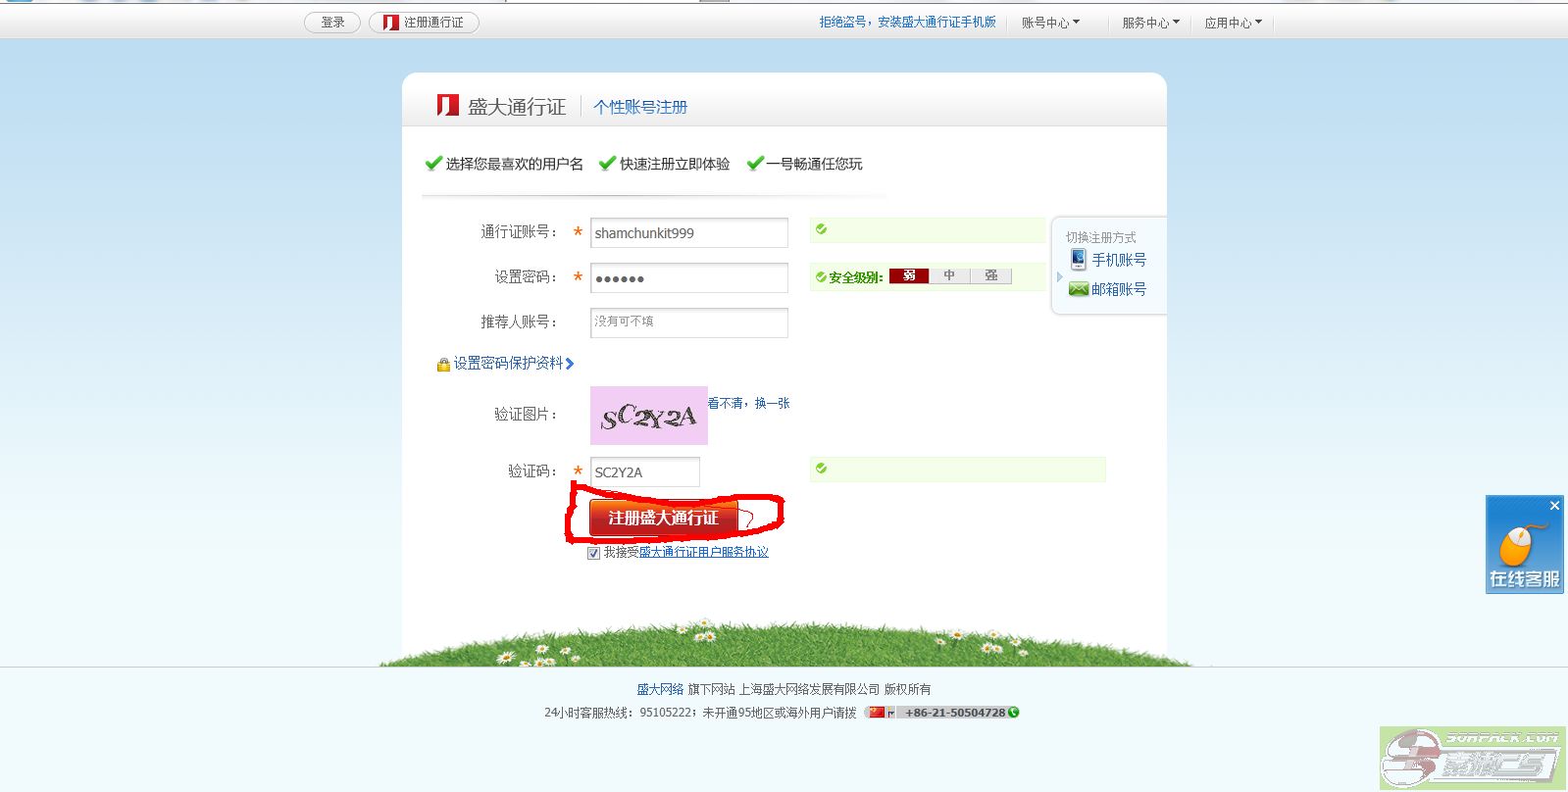1568x792 pixels.
Task: Close the online customer service widget
Action: [x=1554, y=506]
